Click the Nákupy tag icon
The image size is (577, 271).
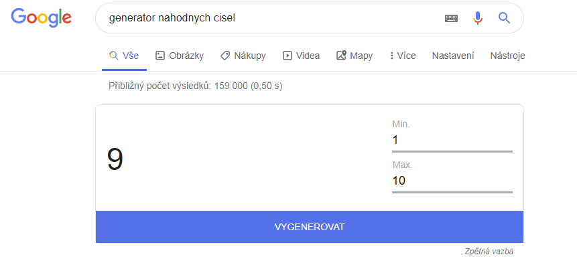225,56
